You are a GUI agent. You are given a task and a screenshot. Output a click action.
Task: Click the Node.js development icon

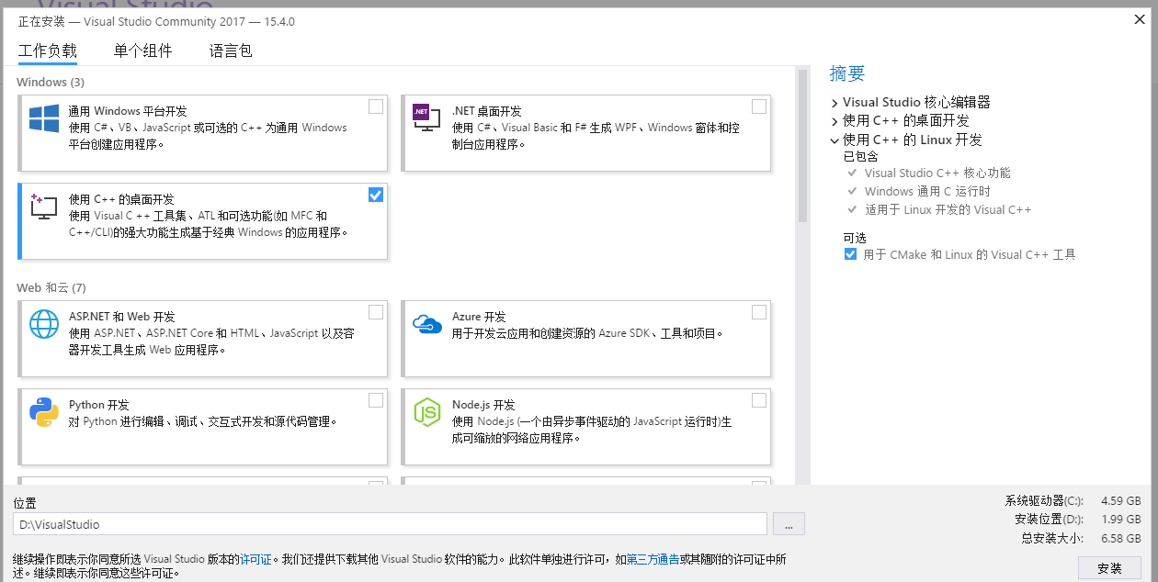coord(426,412)
